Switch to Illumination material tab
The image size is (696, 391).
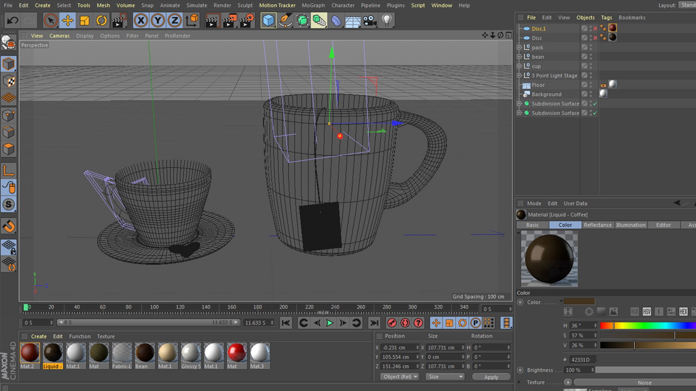[630, 225]
